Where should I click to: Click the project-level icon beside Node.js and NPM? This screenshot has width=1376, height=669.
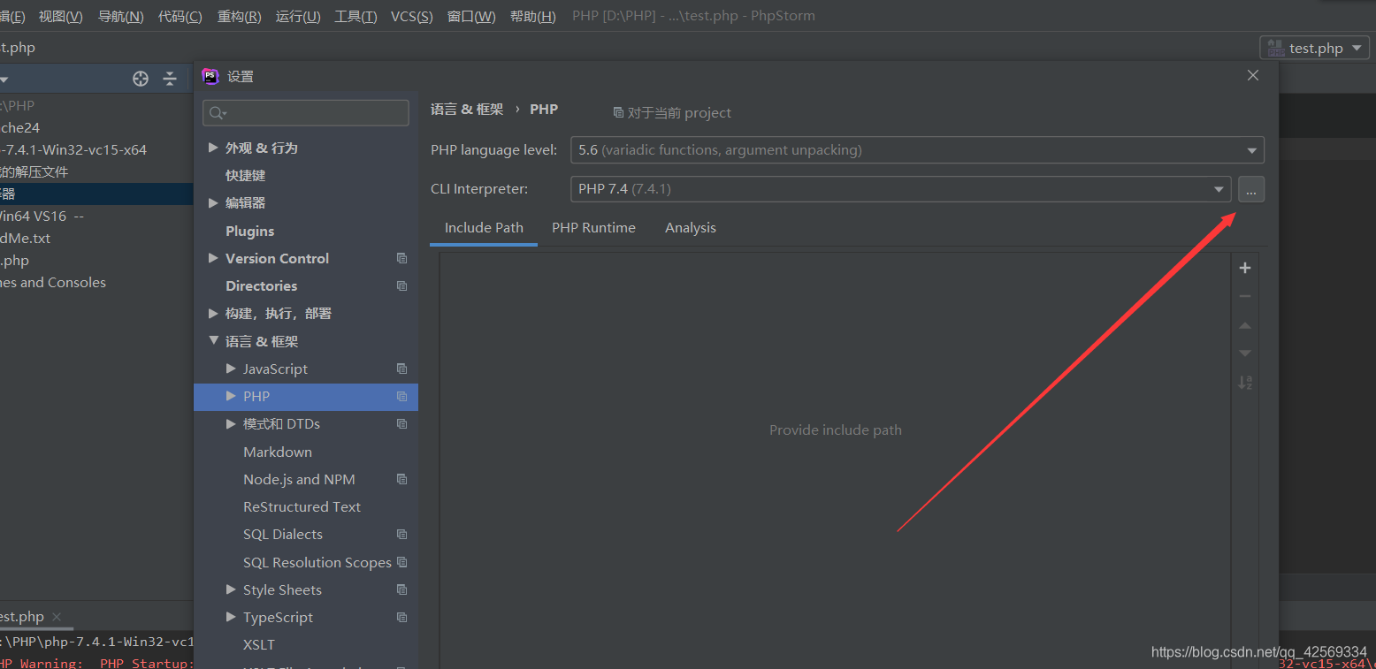(402, 479)
